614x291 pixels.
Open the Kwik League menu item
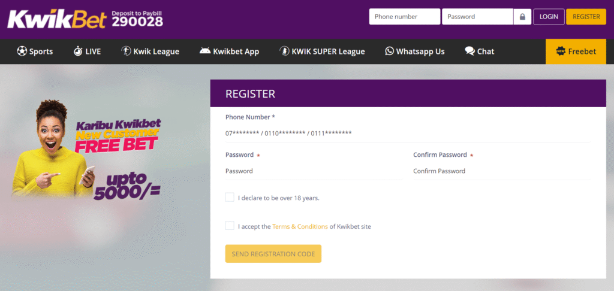(157, 51)
